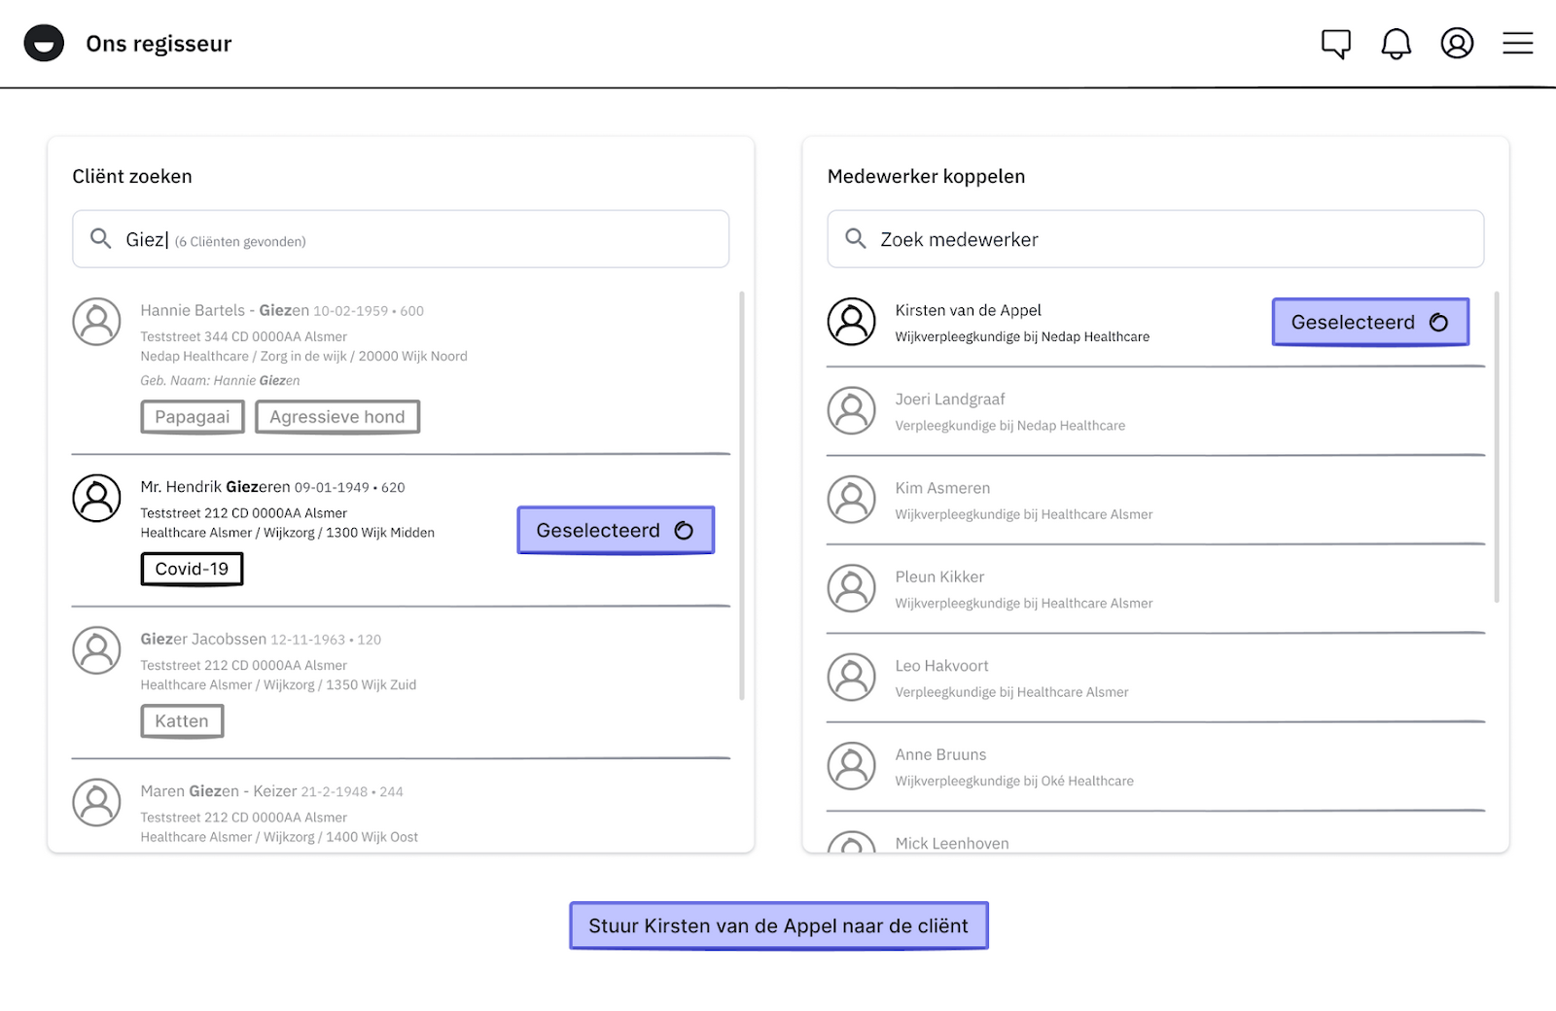This screenshot has width=1556, height=1011.
Task: Open the user account profile icon
Action: [x=1456, y=44]
